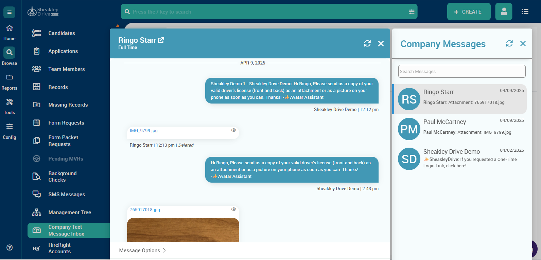Click the help question mark icon
This screenshot has width=541, height=260.
click(10, 247)
